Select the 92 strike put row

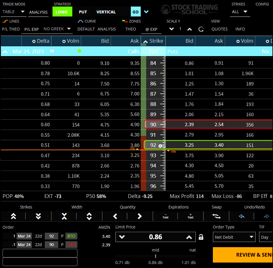[x=208, y=145]
